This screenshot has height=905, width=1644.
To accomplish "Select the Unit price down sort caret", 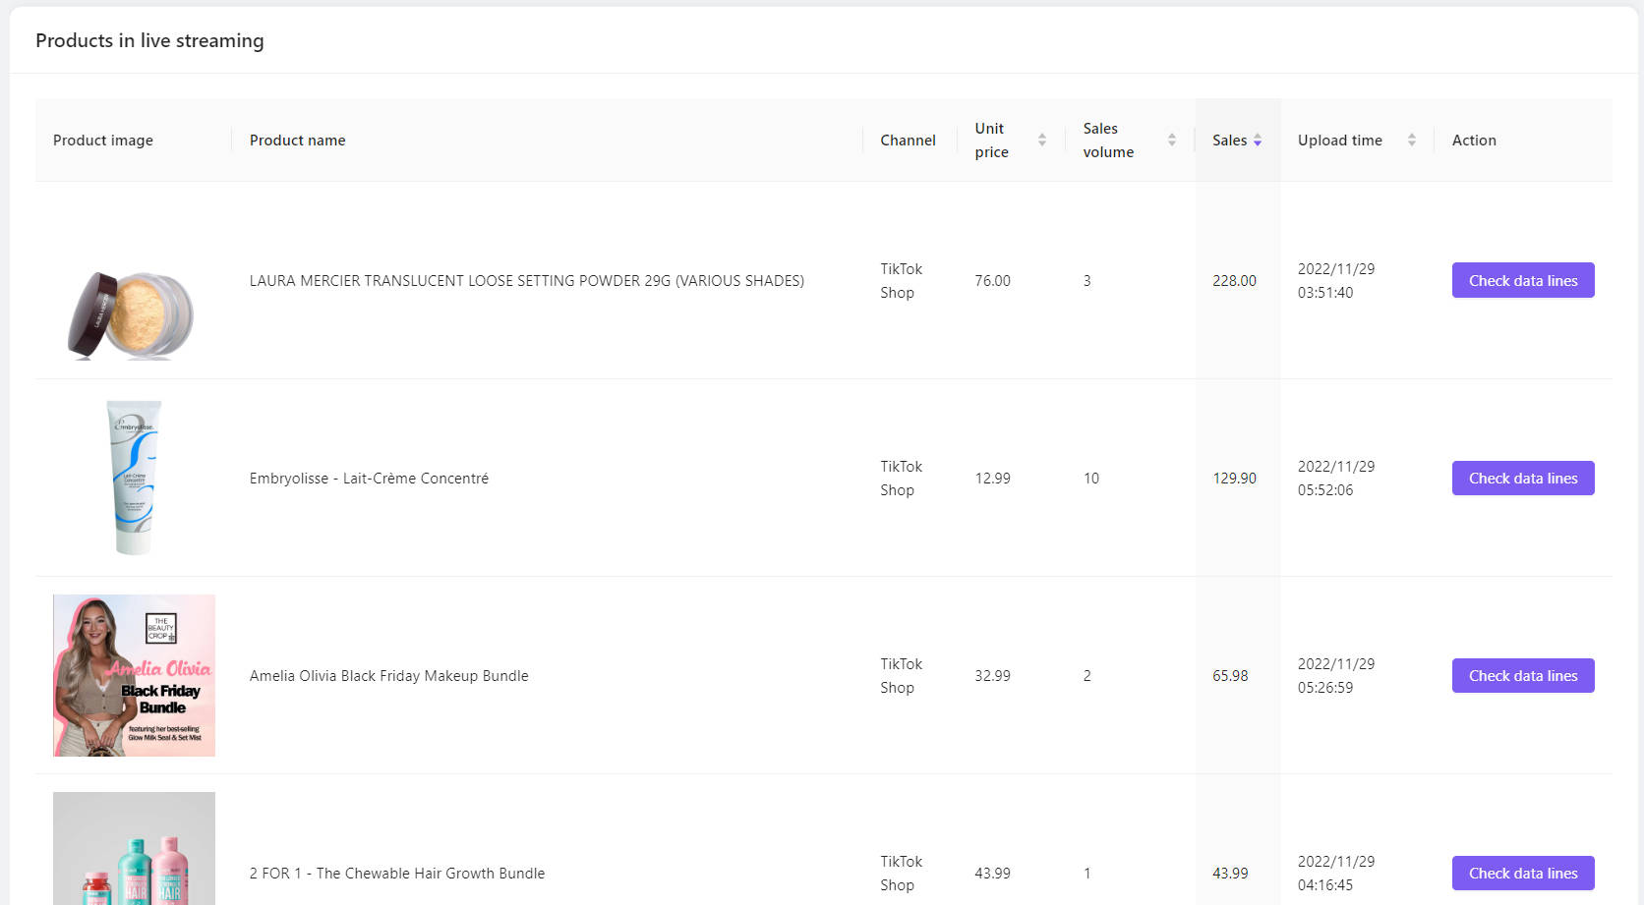I will pos(1042,144).
